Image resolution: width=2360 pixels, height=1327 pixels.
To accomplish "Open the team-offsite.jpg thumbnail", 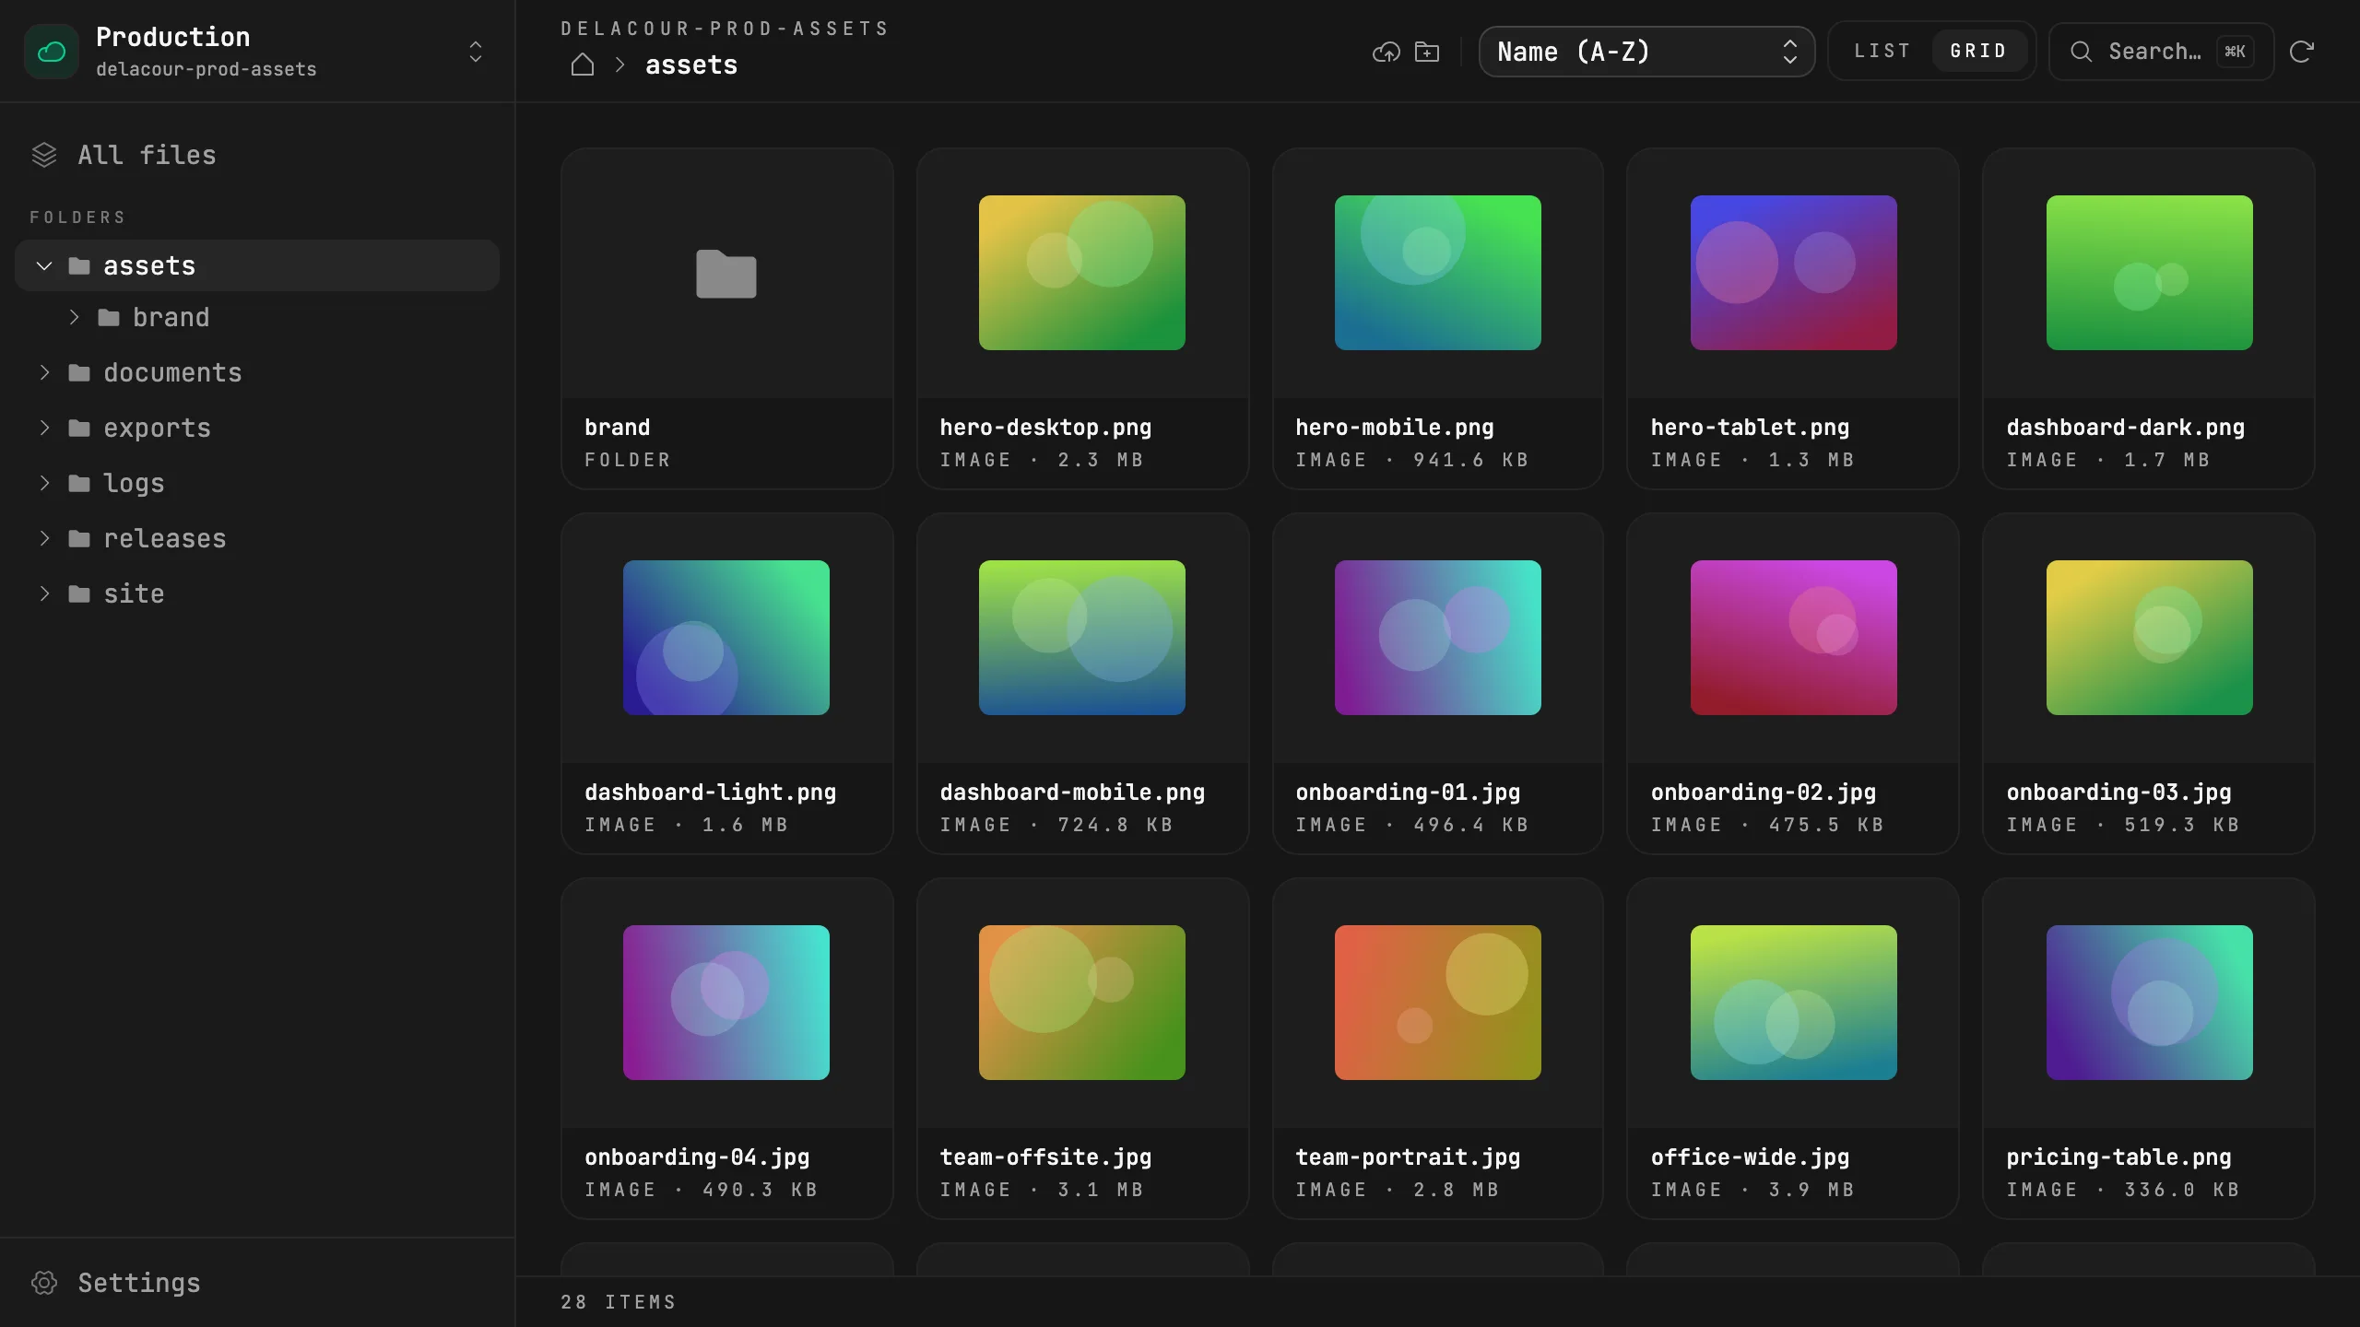I will [1082, 1003].
